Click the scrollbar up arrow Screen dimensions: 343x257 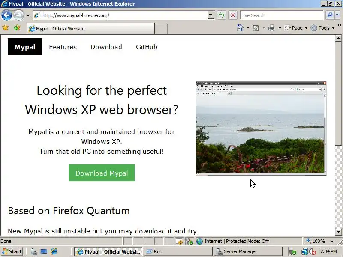(338, 38)
